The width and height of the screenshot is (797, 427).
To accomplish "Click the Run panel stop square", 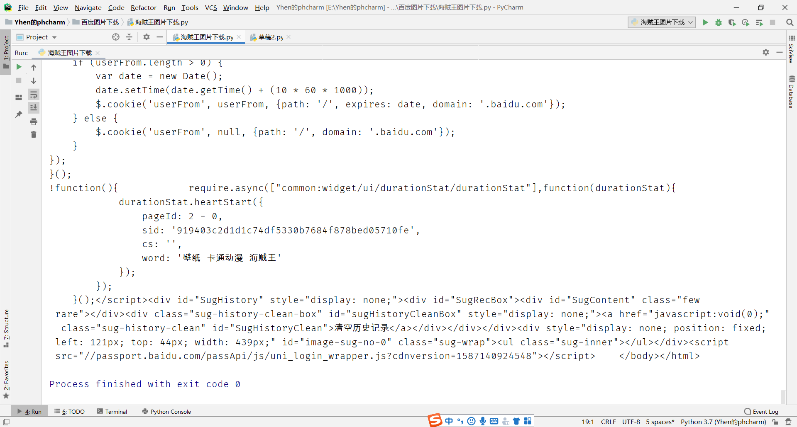I will (x=19, y=80).
